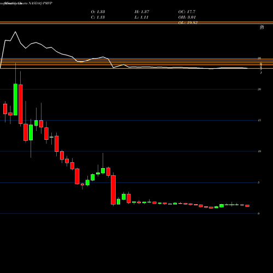The width and height of the screenshot is (273, 273).
Task: Click the 'L: 1.11' low value
Action: 141,17
